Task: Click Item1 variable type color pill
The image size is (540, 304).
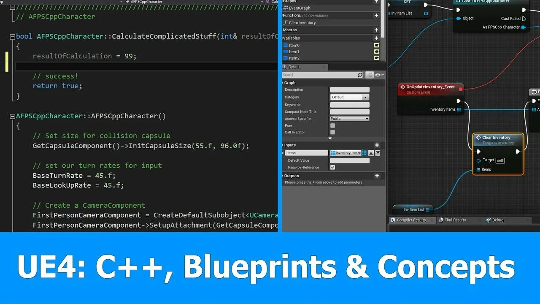Action: pyautogui.click(x=286, y=52)
